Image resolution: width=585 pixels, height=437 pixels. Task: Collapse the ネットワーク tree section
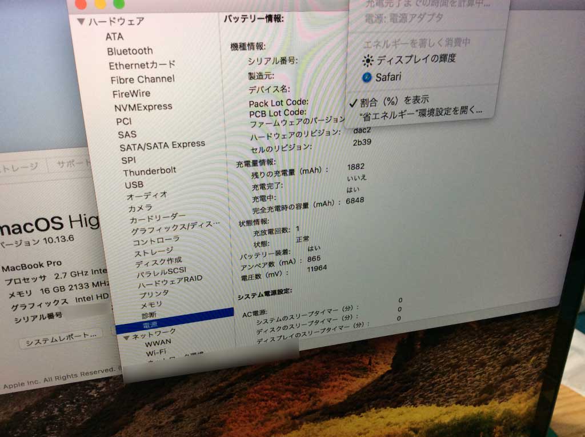[126, 338]
